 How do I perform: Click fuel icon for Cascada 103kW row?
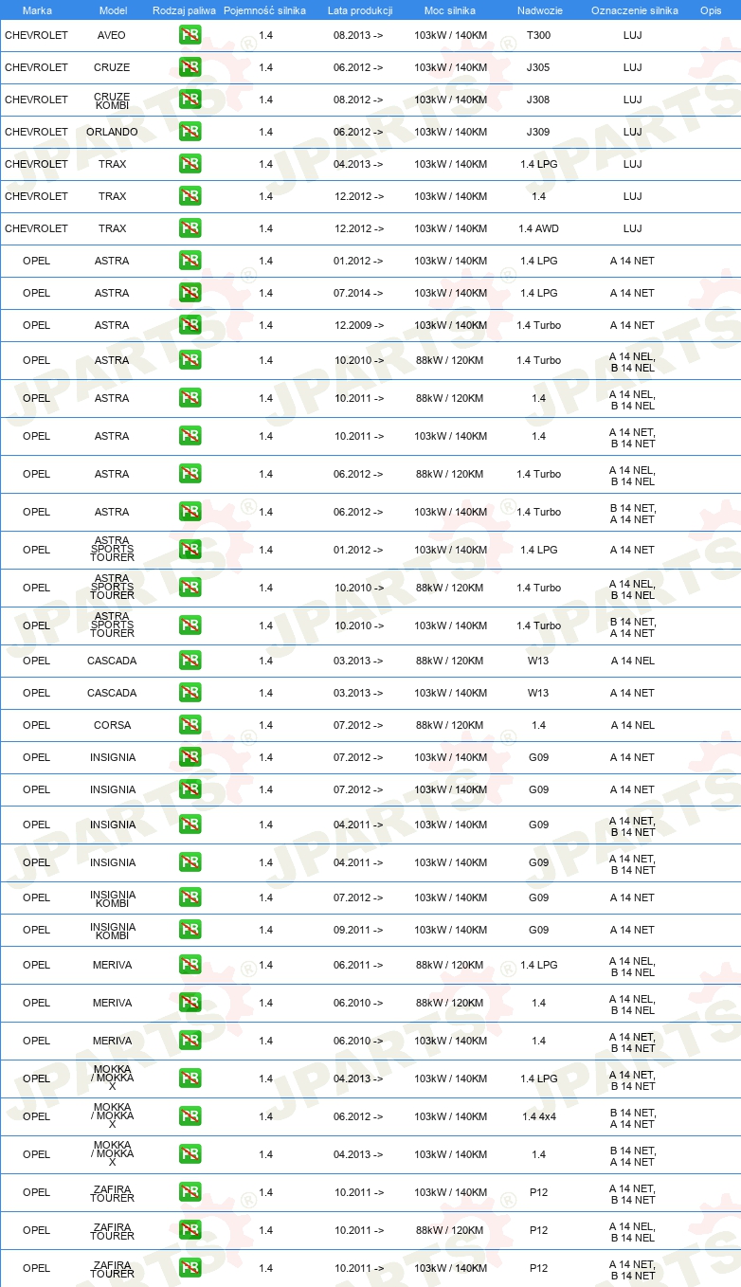click(190, 693)
